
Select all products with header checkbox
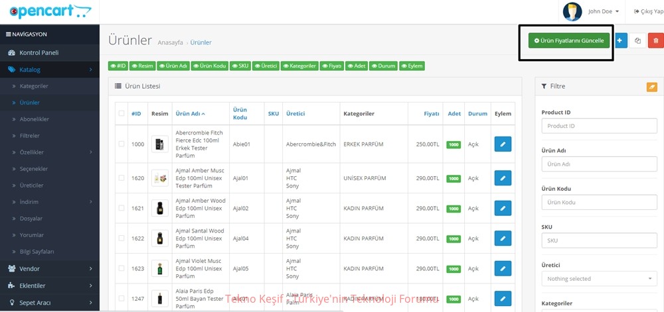122,113
